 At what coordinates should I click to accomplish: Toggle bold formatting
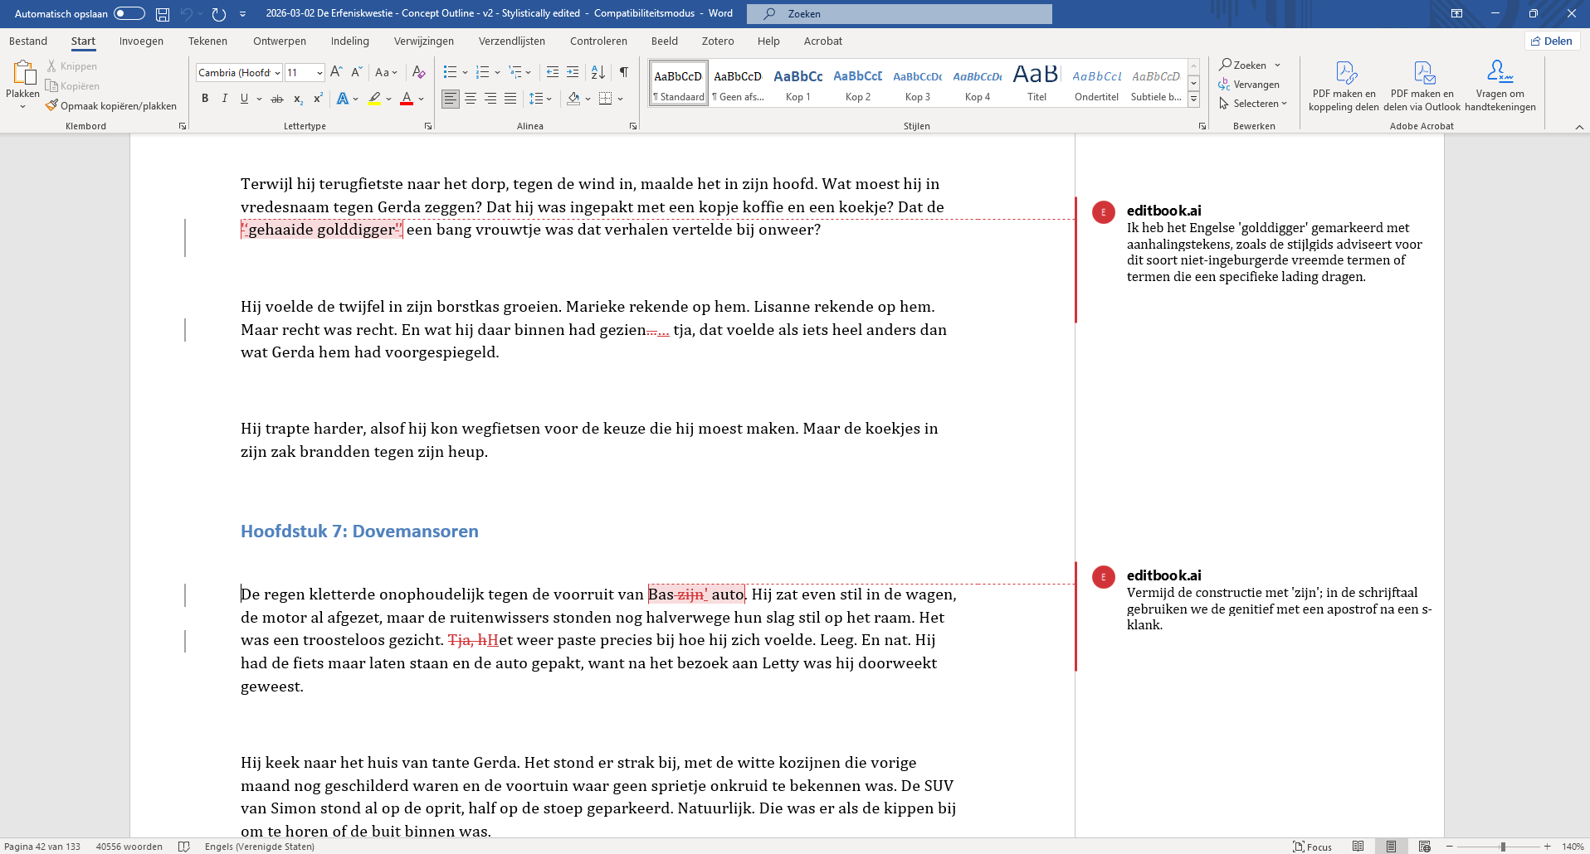click(x=205, y=99)
